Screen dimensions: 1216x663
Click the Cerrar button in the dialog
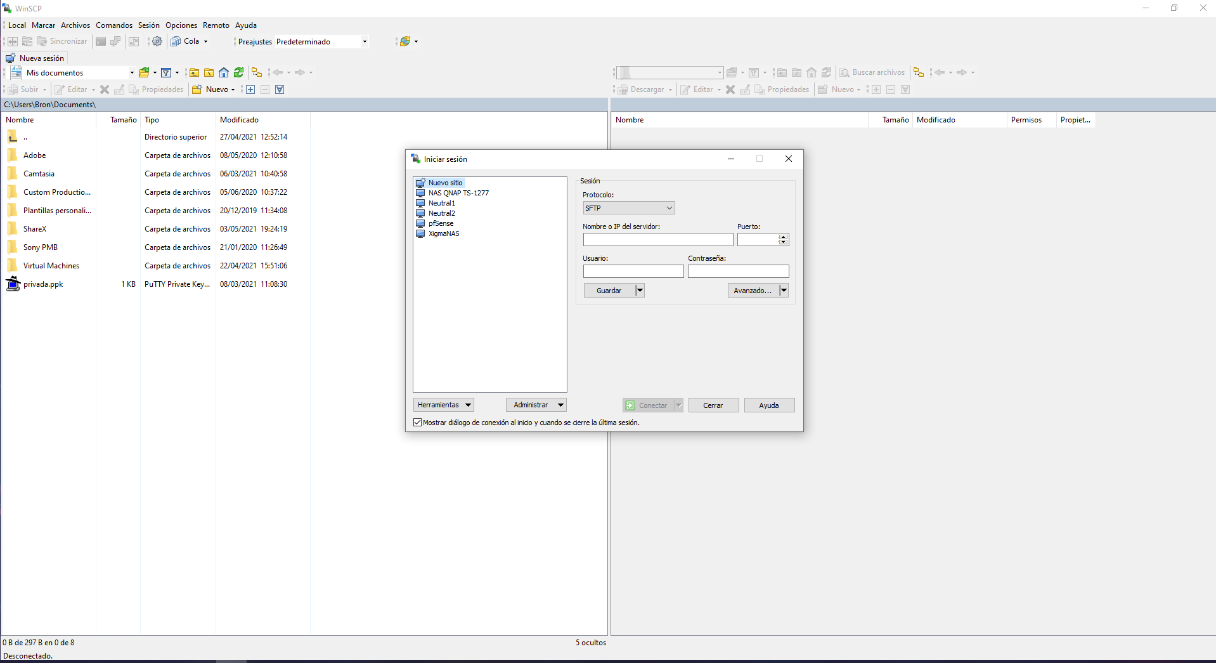(x=713, y=405)
